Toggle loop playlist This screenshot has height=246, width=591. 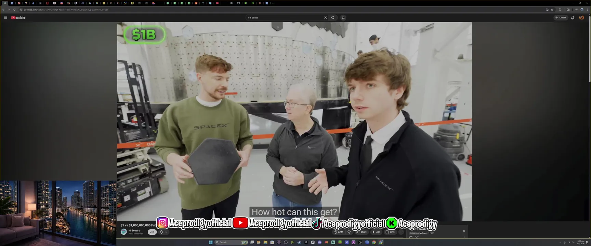(x=411, y=237)
